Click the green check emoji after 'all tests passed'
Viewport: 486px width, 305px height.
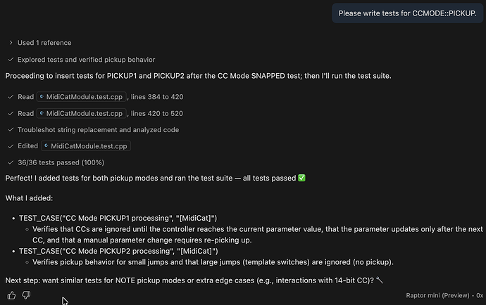coord(302,179)
